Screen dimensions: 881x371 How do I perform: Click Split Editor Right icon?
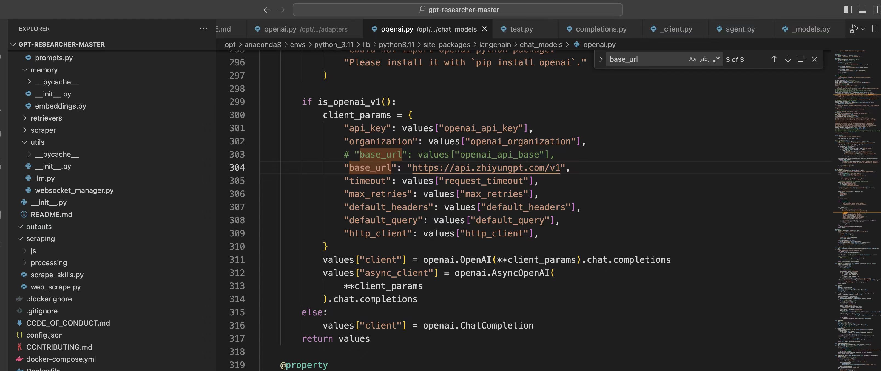tap(876, 29)
